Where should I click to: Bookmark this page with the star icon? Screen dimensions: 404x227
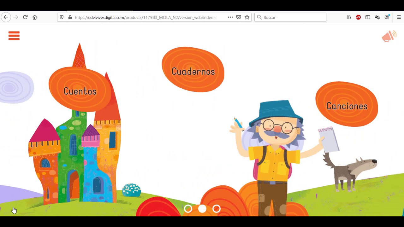(247, 17)
